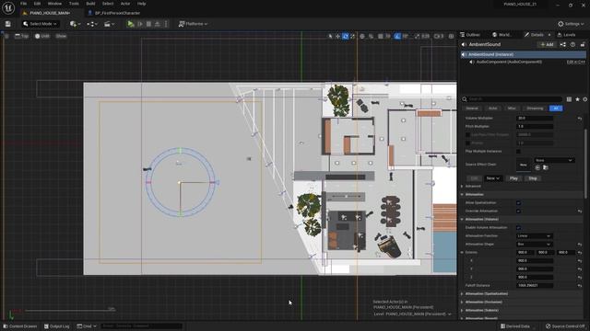590x331 pixels.
Task: Expand the Attenuation (Spatialization) section
Action: (486, 294)
